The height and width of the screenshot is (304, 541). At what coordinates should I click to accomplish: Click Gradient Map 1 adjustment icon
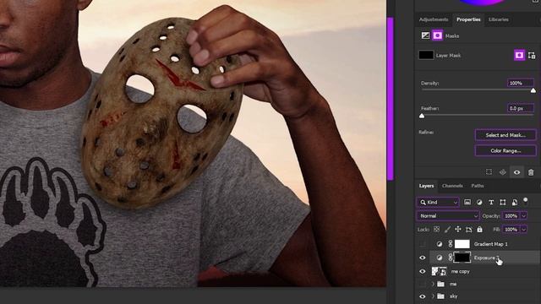point(440,244)
